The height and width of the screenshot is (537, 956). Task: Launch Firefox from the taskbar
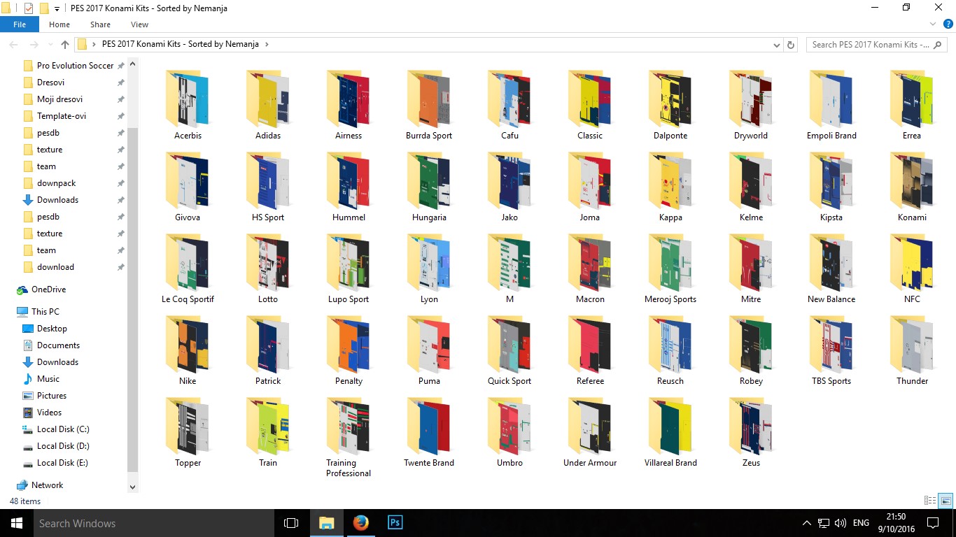(360, 523)
